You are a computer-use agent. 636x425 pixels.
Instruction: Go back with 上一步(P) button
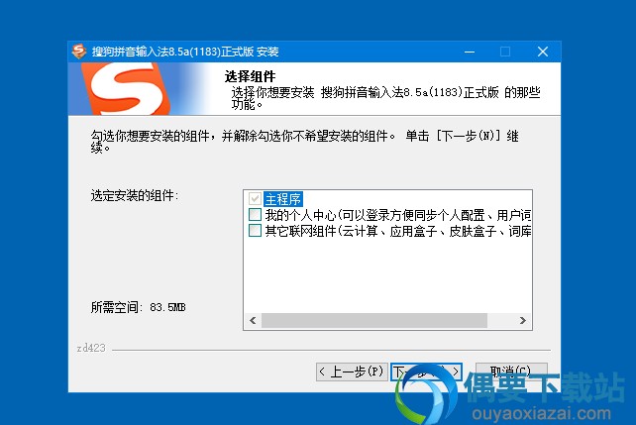352,372
